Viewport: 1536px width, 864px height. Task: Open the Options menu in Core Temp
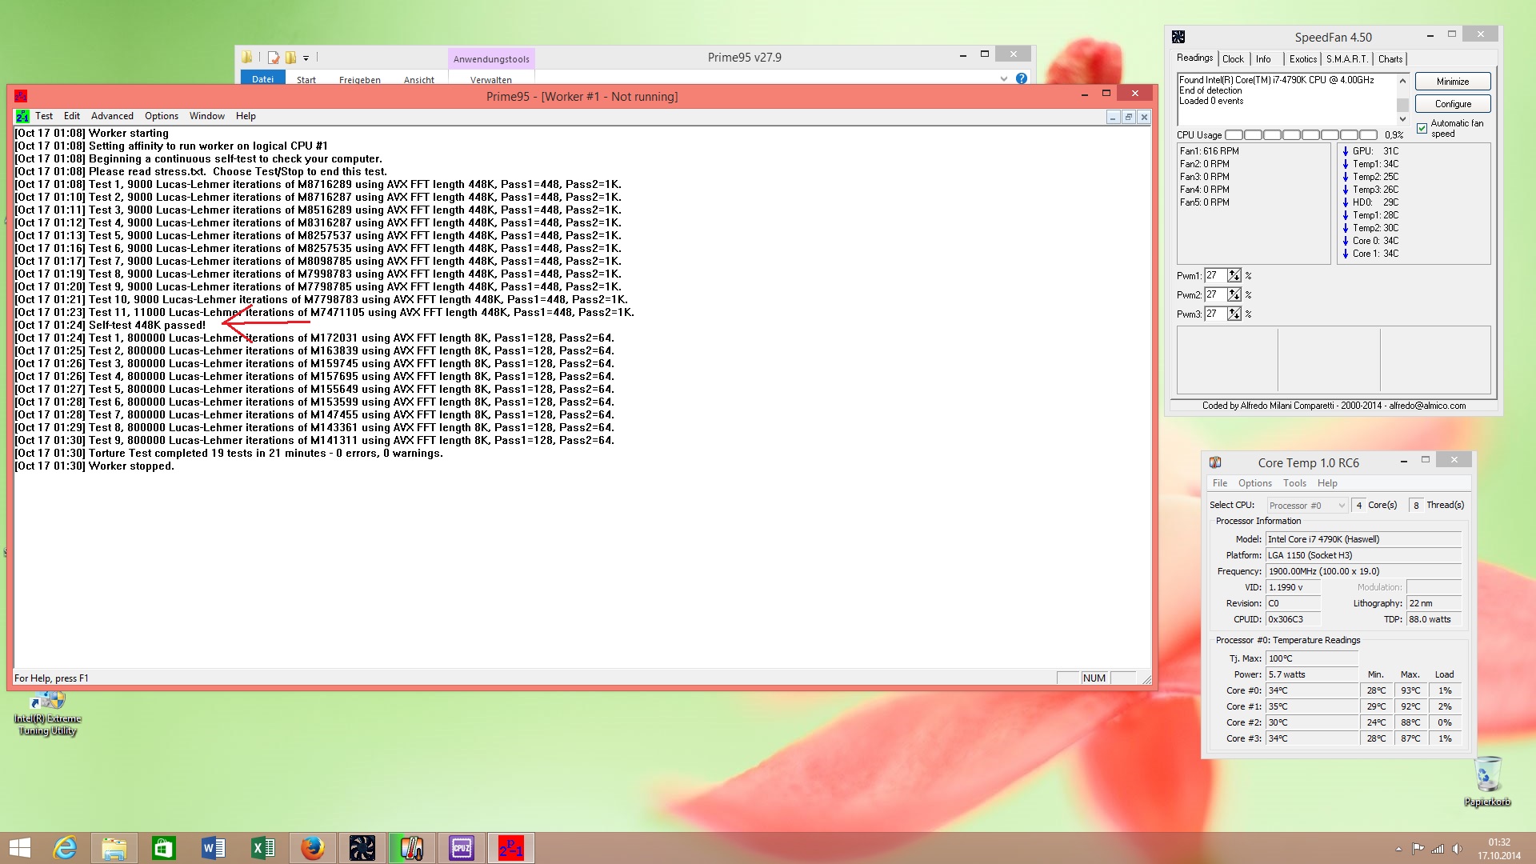pos(1254,483)
